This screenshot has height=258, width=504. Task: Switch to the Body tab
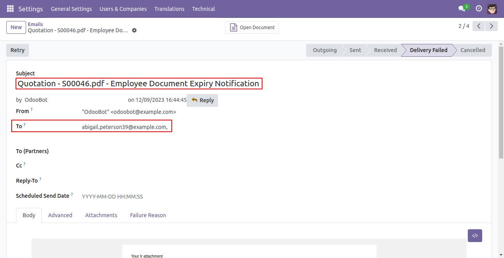click(29, 215)
